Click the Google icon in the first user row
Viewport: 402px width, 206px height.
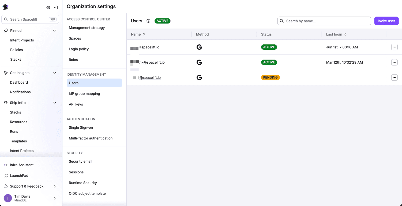pos(199,47)
